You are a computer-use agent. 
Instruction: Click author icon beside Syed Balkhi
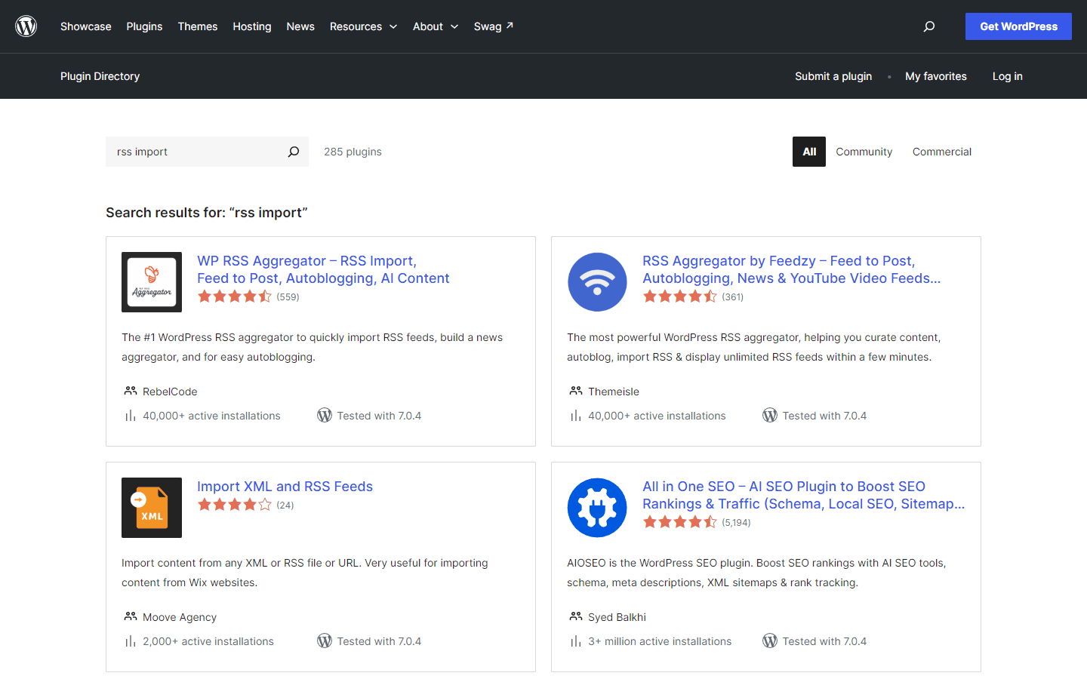coord(576,616)
